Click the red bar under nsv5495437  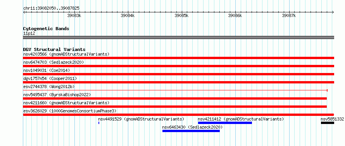pos(175,98)
